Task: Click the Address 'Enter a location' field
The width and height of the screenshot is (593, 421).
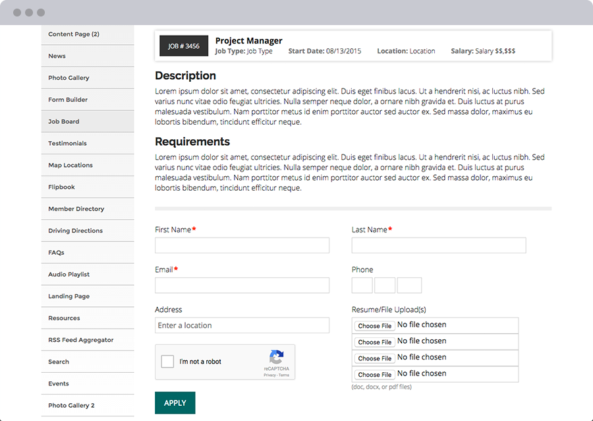Action: click(242, 325)
